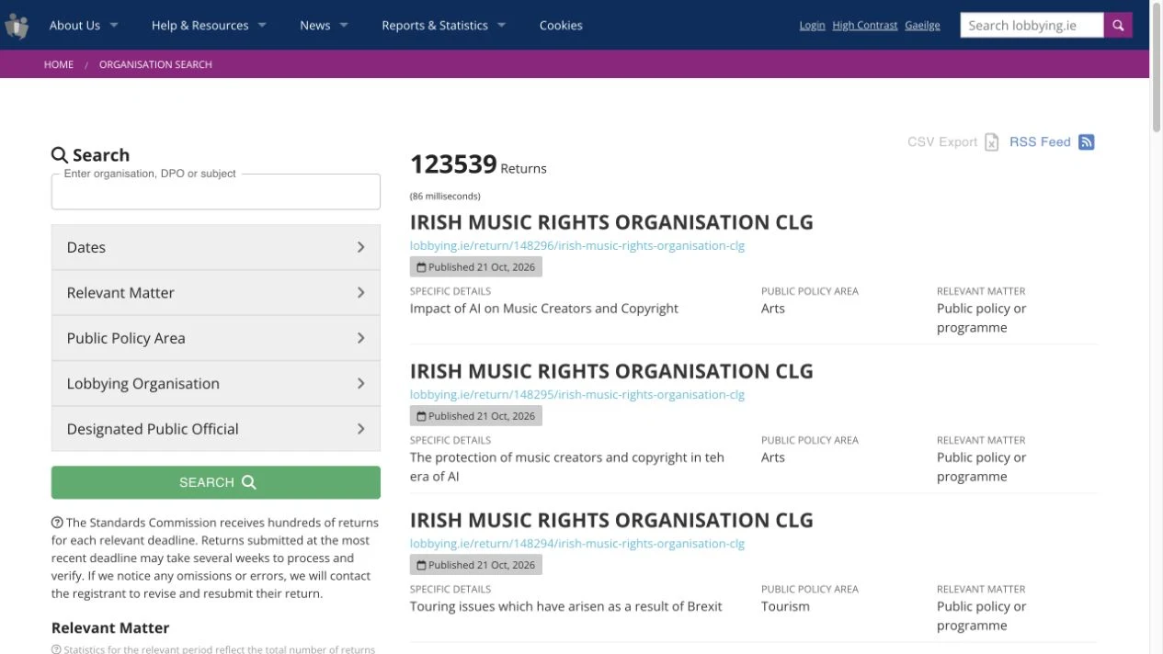
Task: Switch to High Contrast mode
Action: coord(865,26)
